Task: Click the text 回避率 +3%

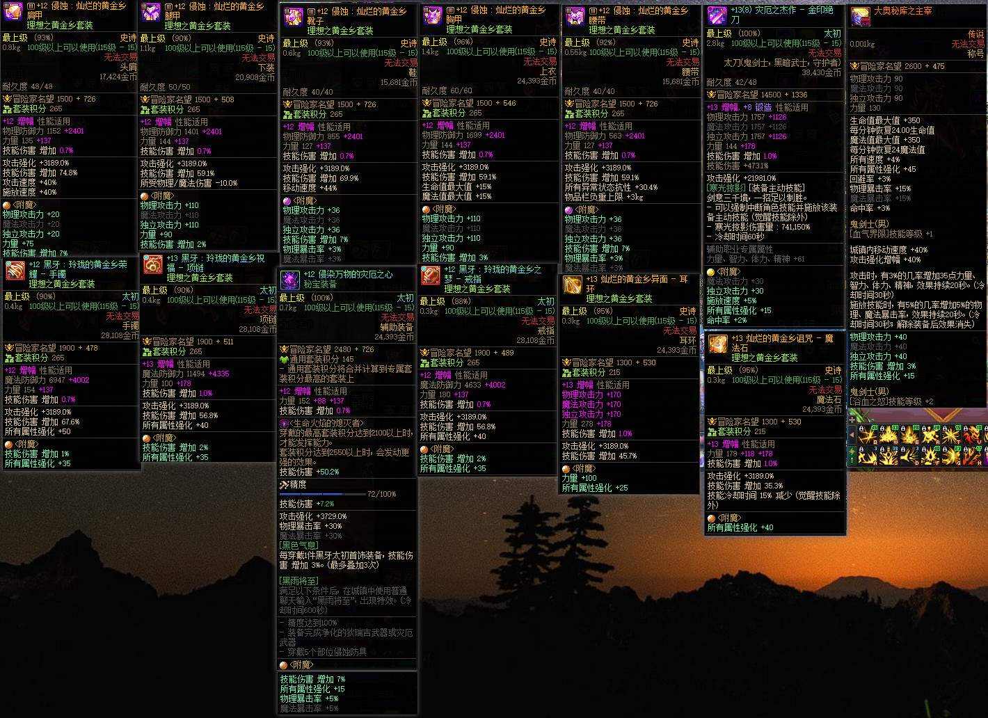Action: pyautogui.click(x=870, y=179)
